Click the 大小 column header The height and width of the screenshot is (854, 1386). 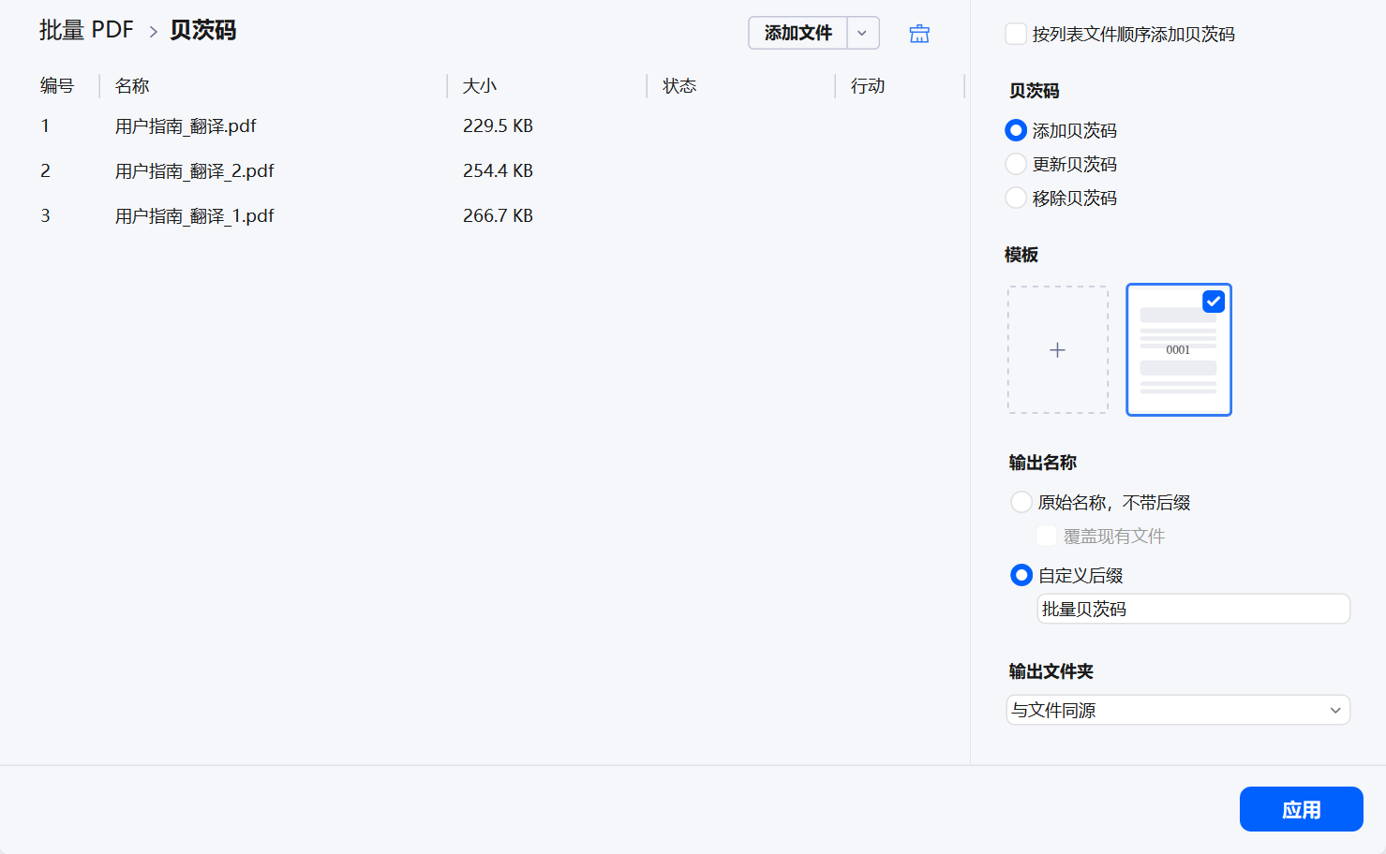point(480,85)
